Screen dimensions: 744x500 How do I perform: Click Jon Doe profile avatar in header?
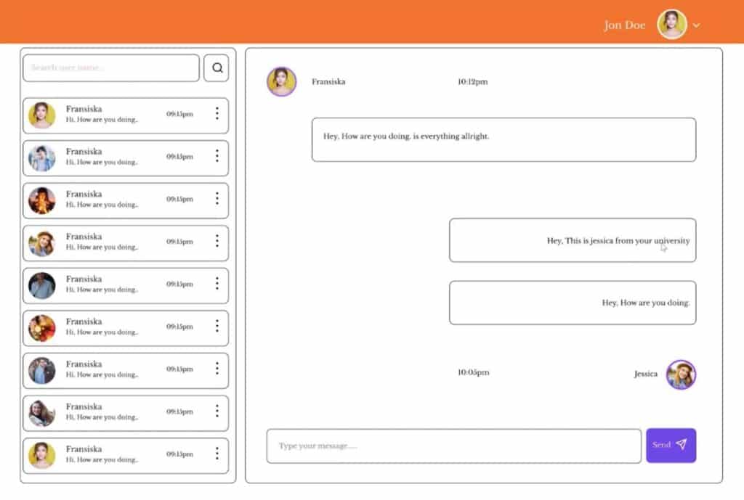coord(671,25)
